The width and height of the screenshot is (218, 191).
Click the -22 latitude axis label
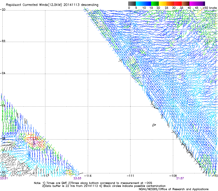(3, 41)
